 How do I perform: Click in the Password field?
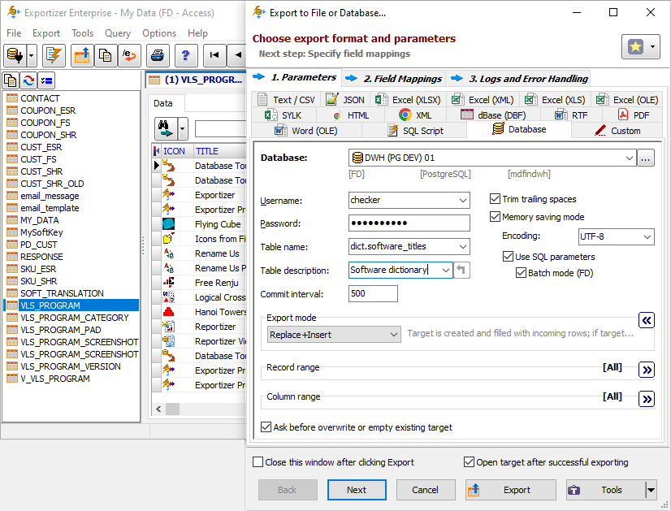click(409, 223)
